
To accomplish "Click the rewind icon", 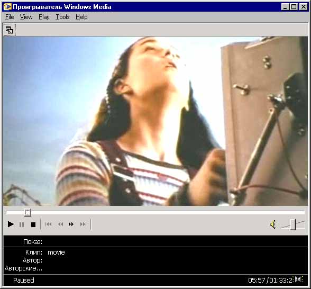I will [60, 224].
